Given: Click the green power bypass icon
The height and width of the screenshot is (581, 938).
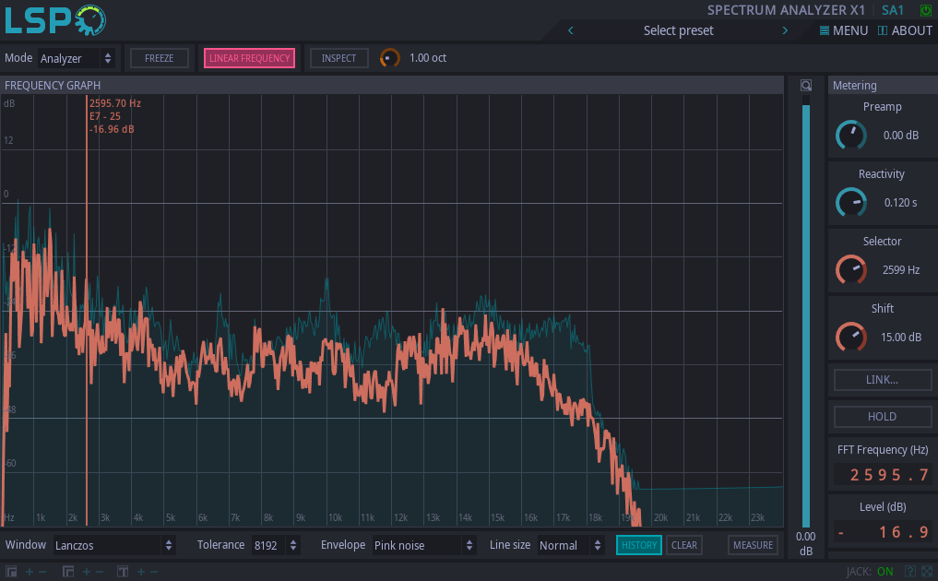Looking at the screenshot, I should 926,10.
